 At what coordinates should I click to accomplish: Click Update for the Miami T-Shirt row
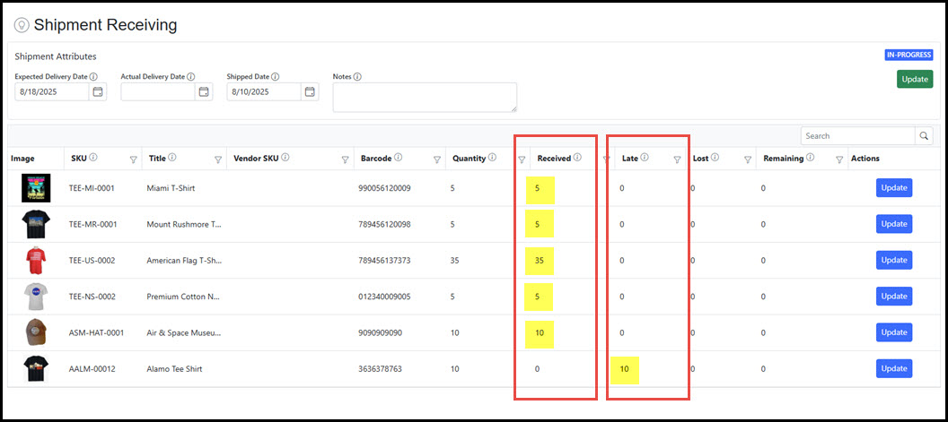click(893, 188)
